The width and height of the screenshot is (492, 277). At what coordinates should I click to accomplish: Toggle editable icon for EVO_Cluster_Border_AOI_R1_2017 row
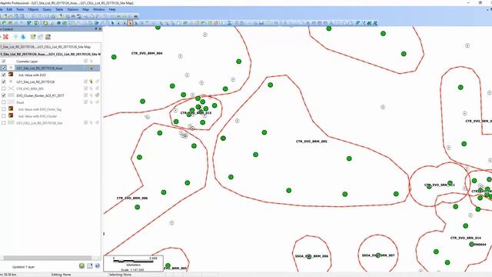pos(85,95)
